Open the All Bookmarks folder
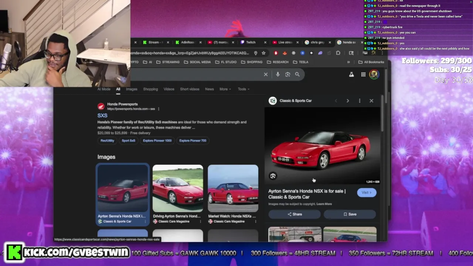The height and width of the screenshot is (266, 473). coord(371,62)
